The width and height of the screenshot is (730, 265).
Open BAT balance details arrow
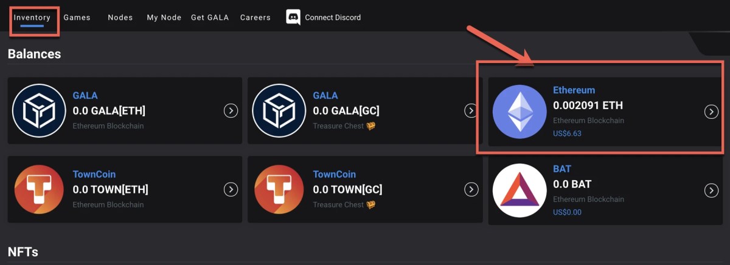point(711,191)
